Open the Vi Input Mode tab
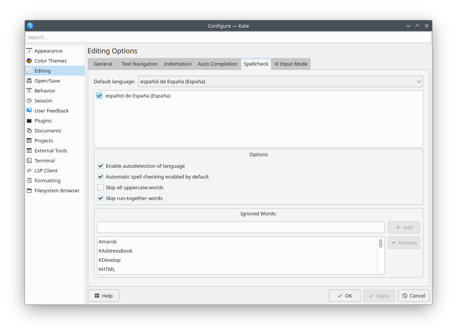 coord(291,64)
